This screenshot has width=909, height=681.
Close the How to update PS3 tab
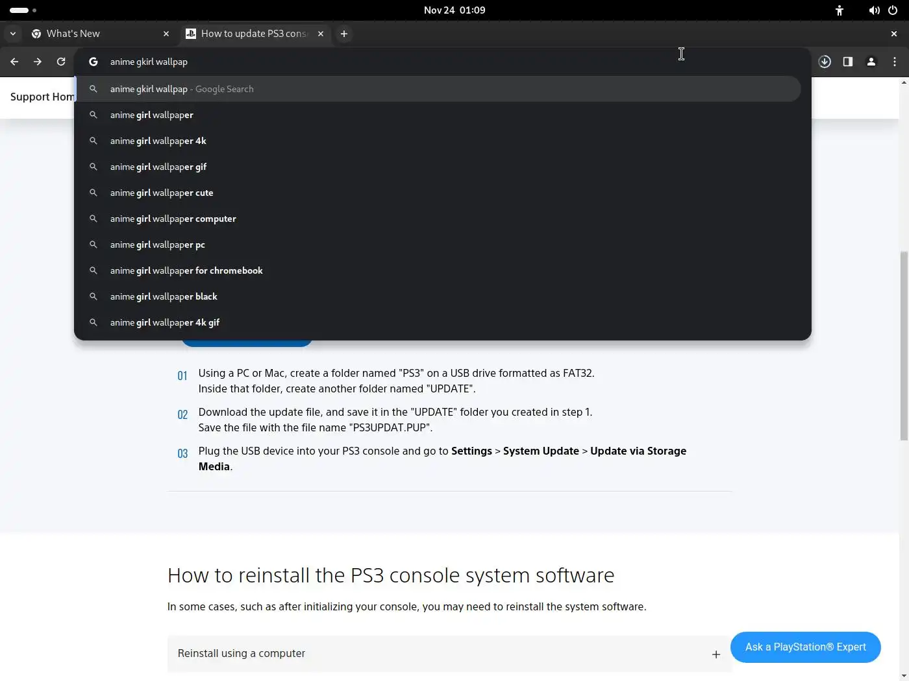point(321,34)
